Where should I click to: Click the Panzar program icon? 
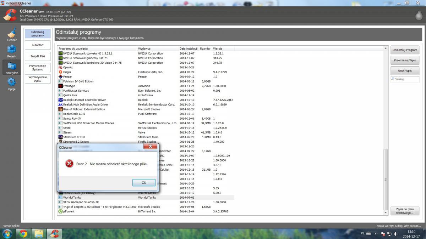[x=60, y=76]
